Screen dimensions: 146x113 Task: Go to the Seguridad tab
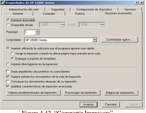pos(58,10)
